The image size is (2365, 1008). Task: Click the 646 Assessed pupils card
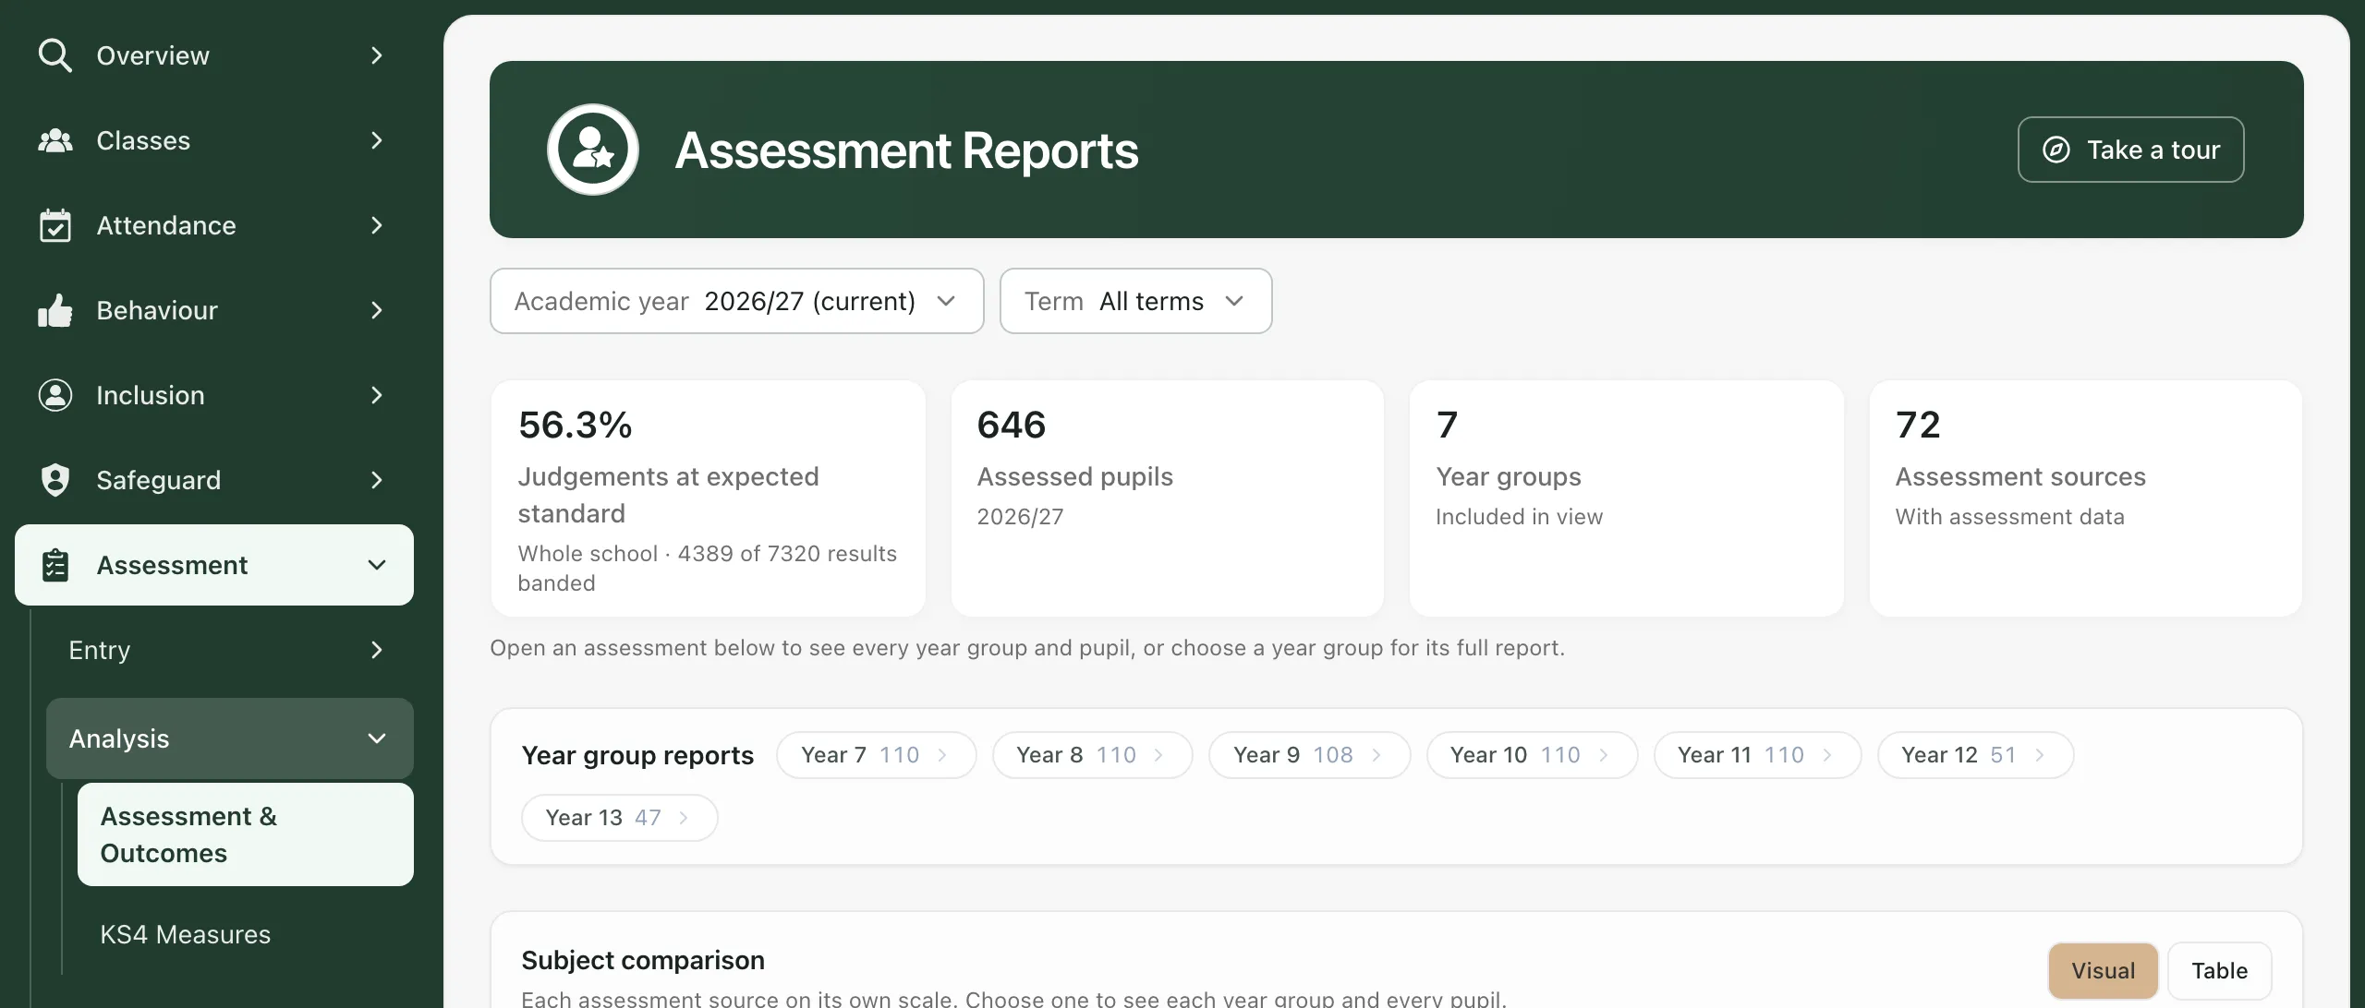click(x=1168, y=498)
